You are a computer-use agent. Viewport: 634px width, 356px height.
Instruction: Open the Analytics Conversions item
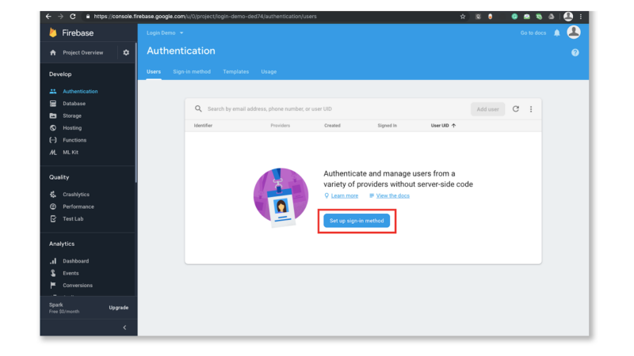coord(77,285)
